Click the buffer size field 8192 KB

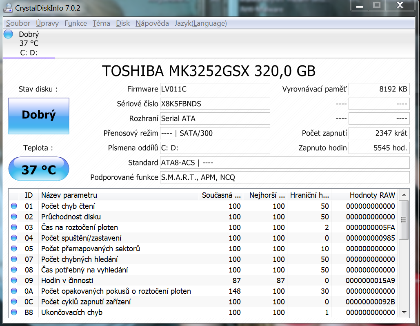tap(379, 89)
